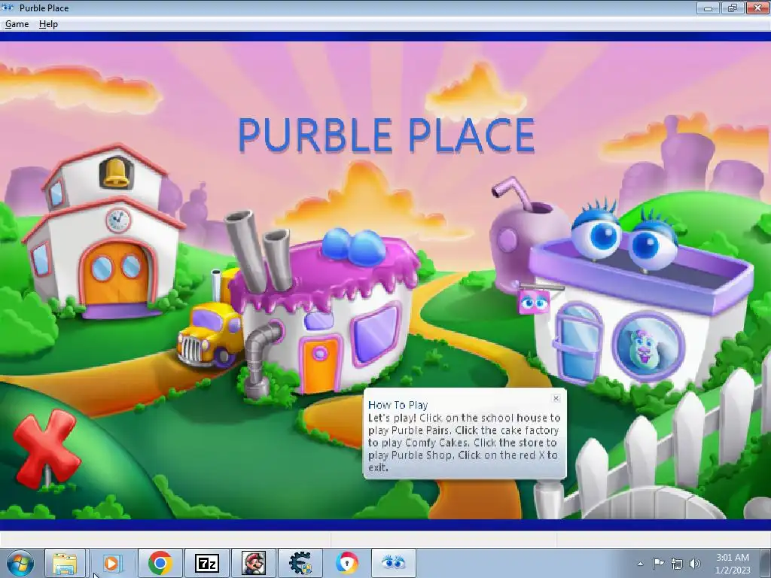Open Windows Explorer from the taskbar
Image resolution: width=771 pixels, height=578 pixels.
click(65, 563)
